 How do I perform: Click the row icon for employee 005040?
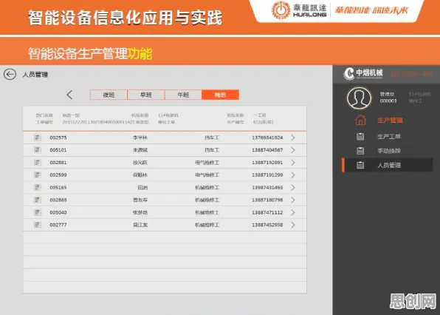[x=38, y=212]
